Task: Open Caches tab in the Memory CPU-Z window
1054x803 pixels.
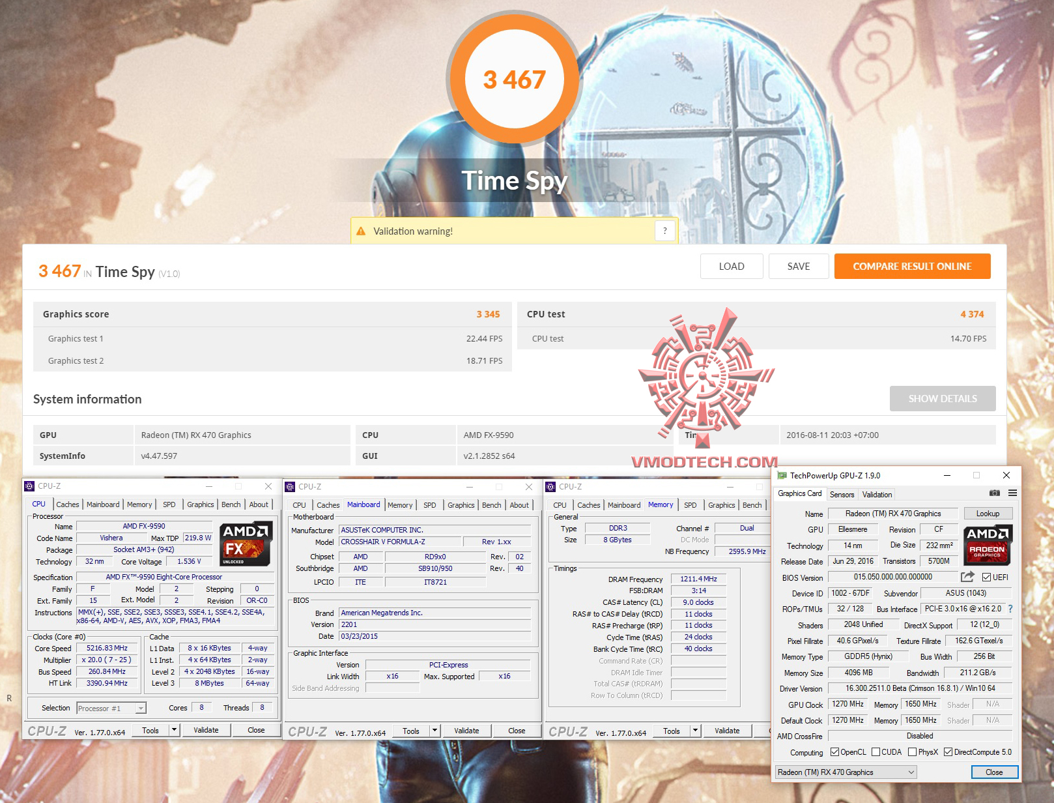Action: [x=589, y=505]
